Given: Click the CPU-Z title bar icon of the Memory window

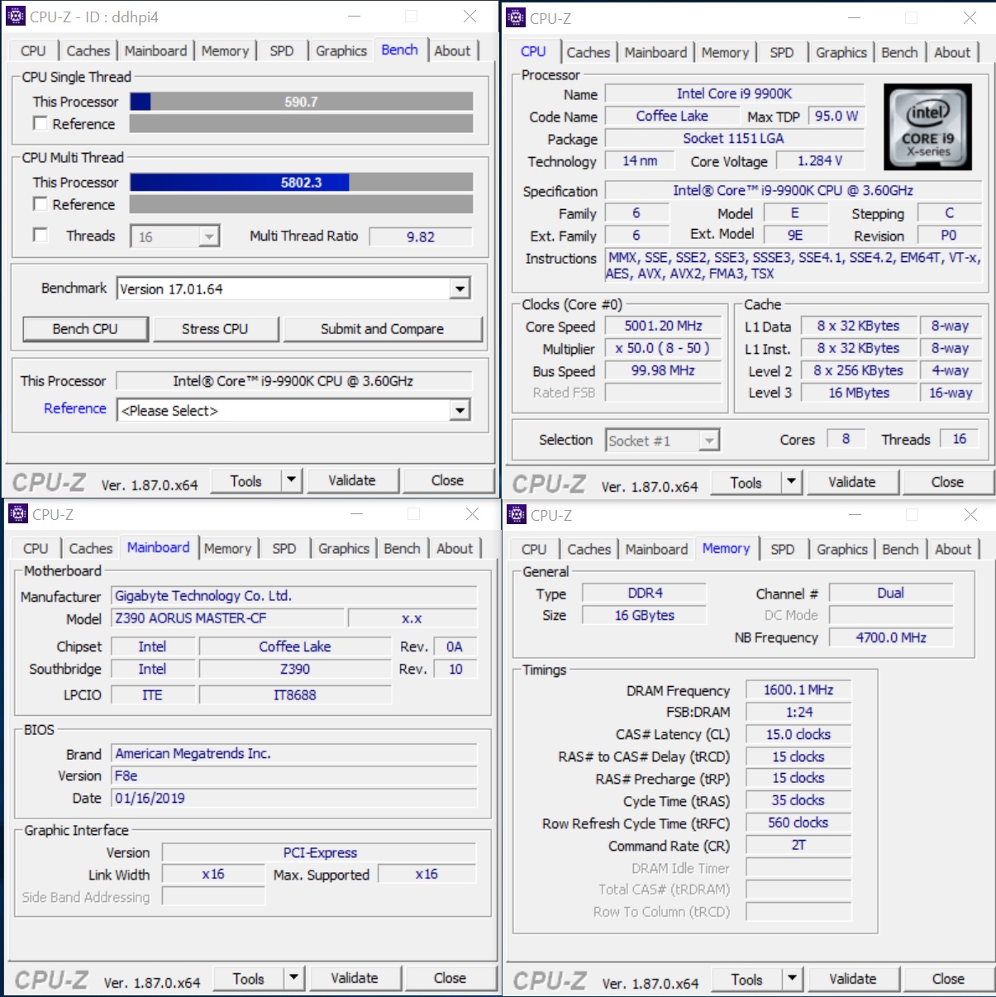Looking at the screenshot, I should pos(517,514).
